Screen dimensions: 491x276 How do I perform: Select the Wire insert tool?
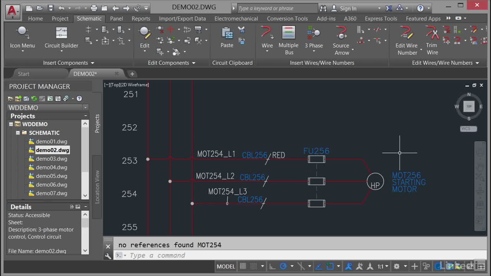[x=267, y=38]
